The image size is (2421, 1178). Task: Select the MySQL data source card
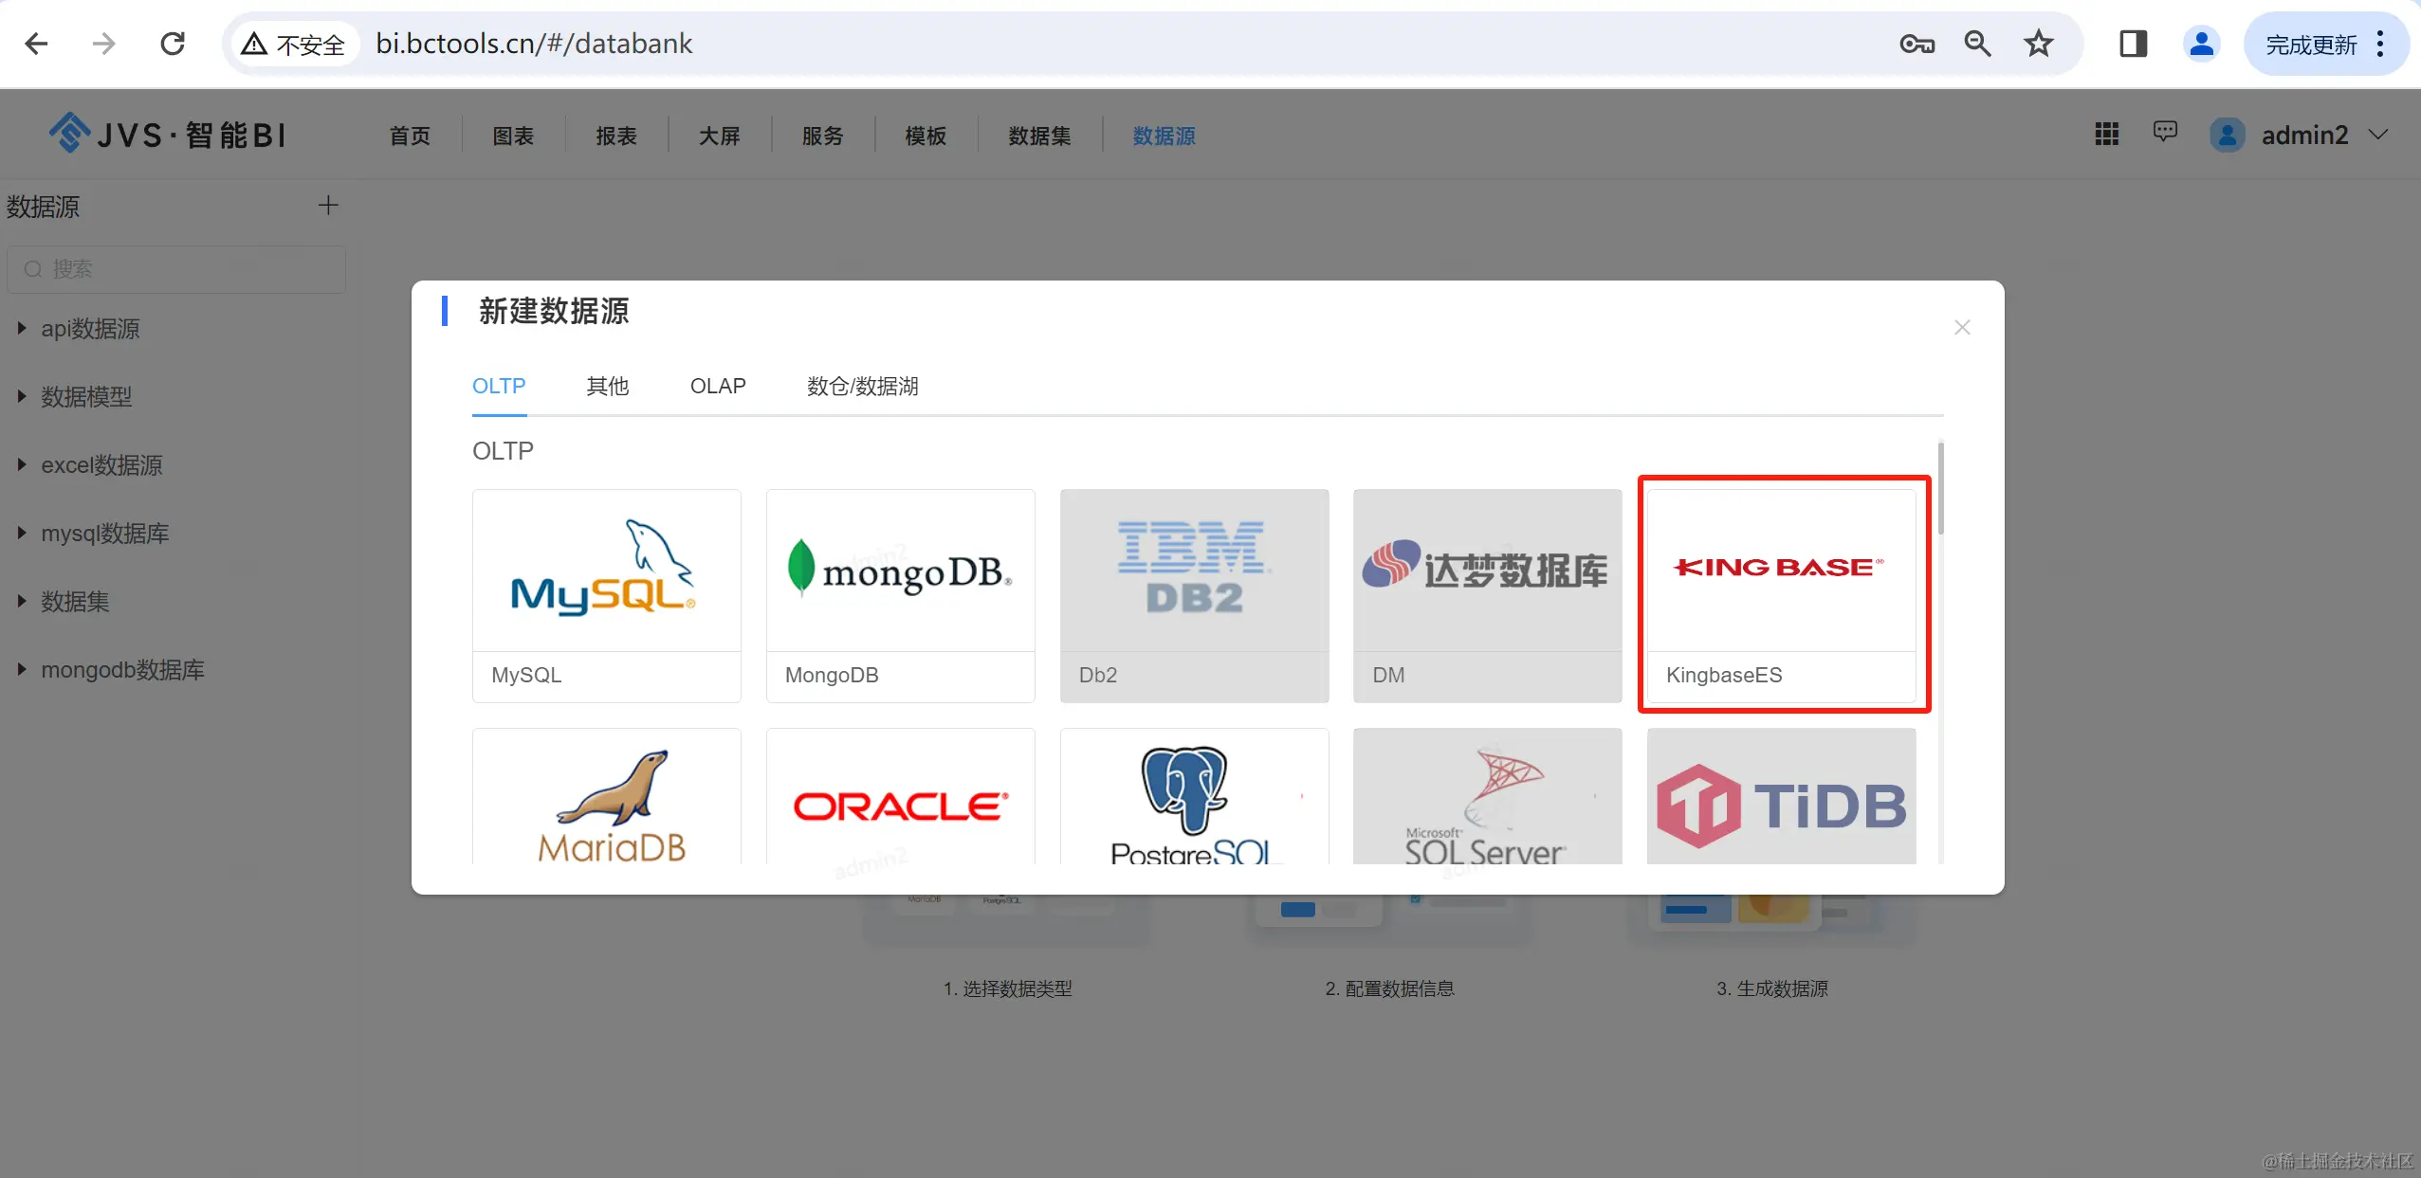click(x=606, y=595)
